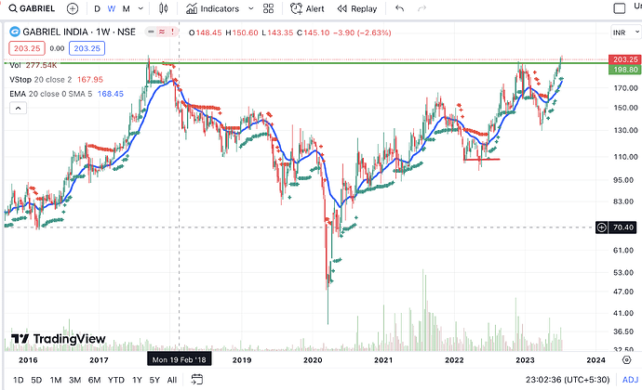Image resolution: width=642 pixels, height=390 pixels.
Task: Select the 5D date range
Action: coord(36,380)
